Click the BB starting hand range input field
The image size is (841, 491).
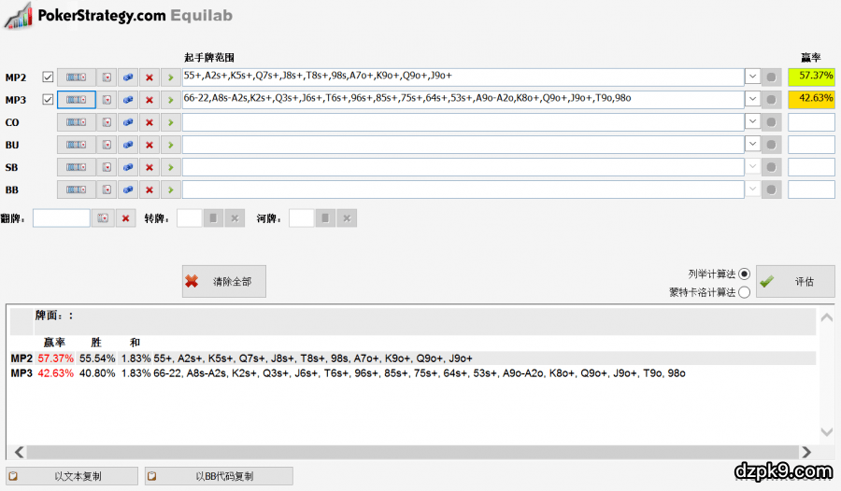coord(463,189)
